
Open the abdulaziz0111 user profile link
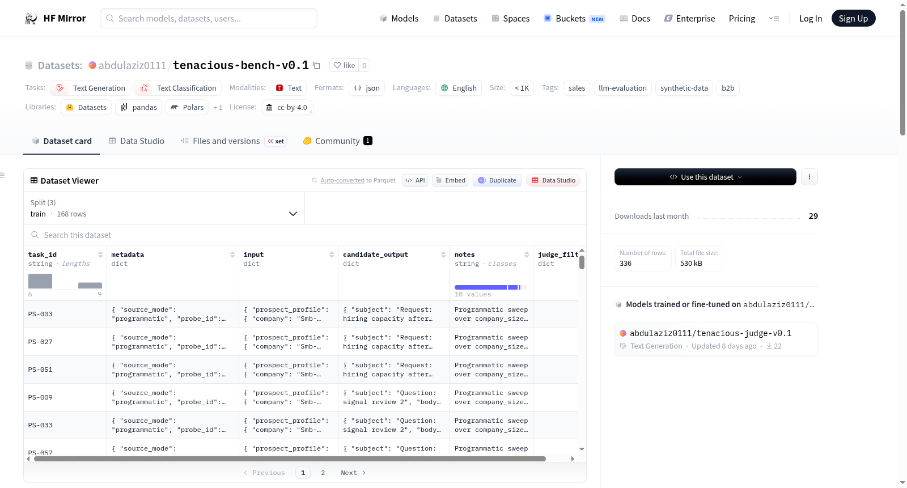132,65
